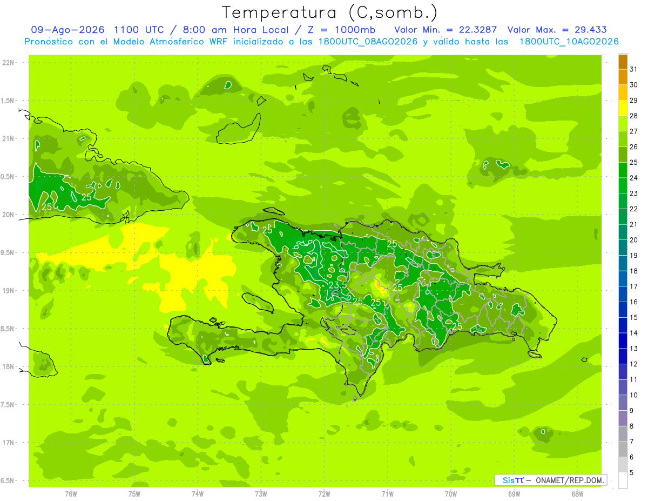648x501 pixels.
Task: Click the "68W" longitude label
Action: click(577, 493)
